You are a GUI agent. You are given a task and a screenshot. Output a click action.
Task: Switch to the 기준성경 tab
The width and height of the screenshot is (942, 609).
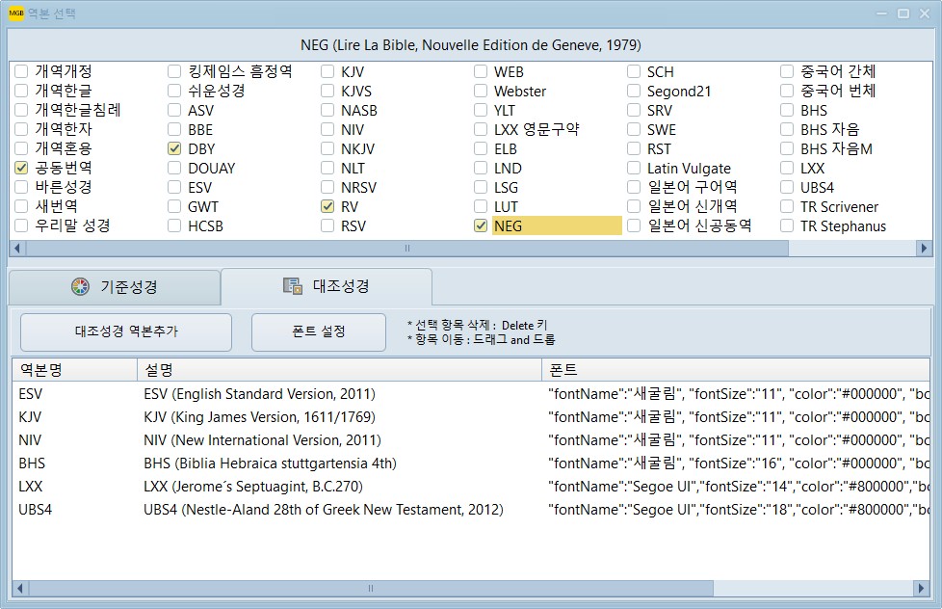(114, 287)
